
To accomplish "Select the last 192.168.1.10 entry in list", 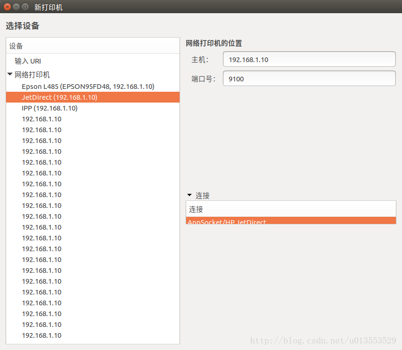I will coord(41,335).
